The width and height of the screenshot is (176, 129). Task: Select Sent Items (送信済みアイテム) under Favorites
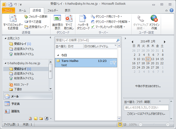pos(21,49)
